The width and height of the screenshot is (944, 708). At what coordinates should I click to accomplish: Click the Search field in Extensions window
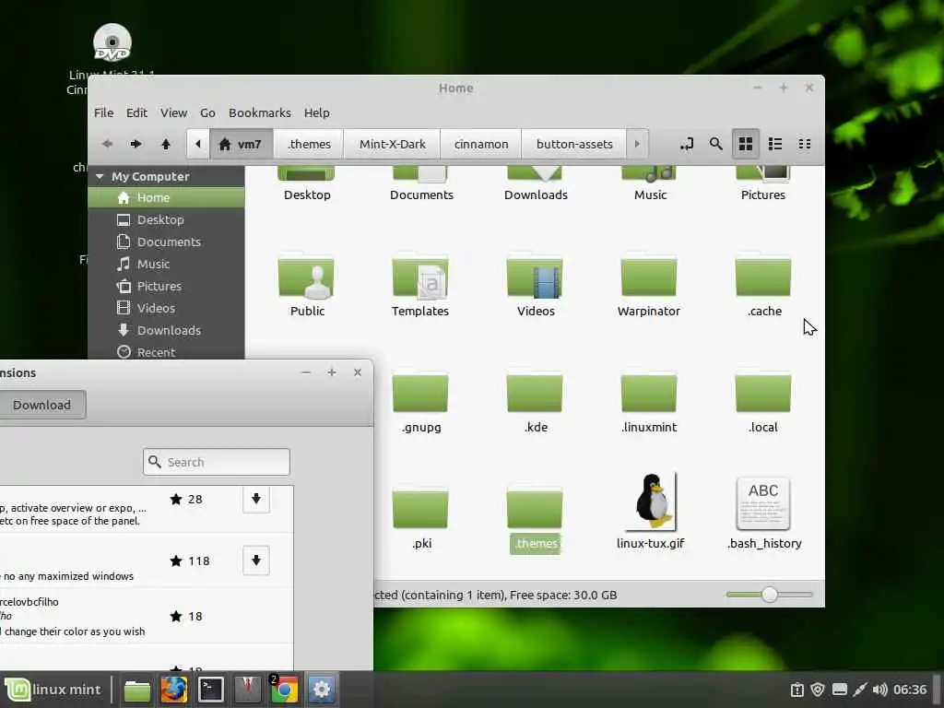click(217, 462)
